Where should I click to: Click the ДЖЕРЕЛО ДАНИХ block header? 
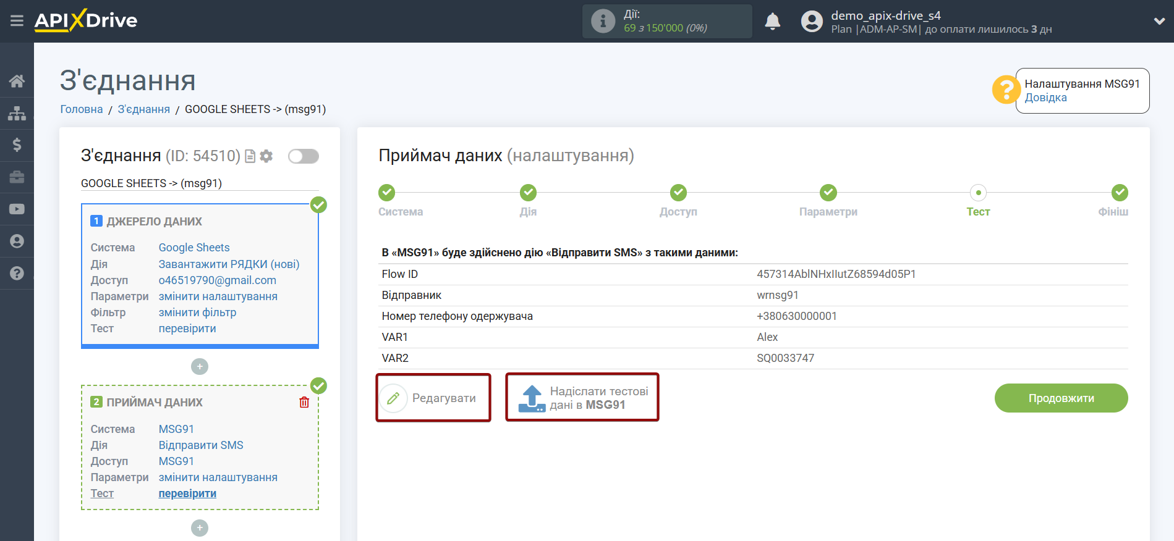(147, 222)
